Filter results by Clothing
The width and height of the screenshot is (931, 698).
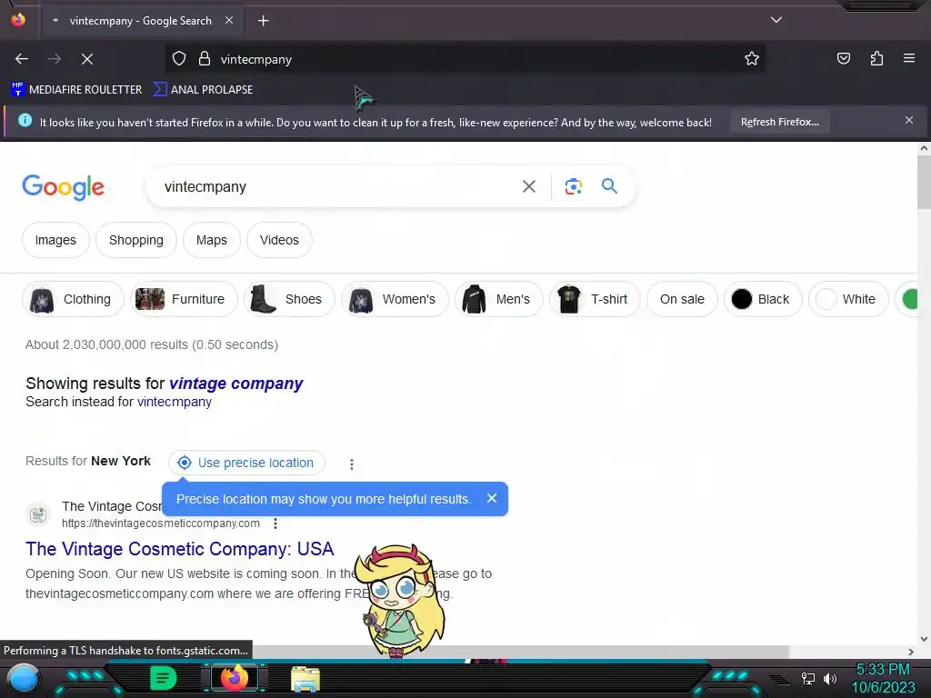pyautogui.click(x=73, y=299)
